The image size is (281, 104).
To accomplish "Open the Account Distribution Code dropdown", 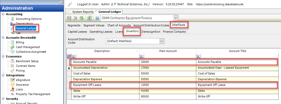I will (x=162, y=41).
